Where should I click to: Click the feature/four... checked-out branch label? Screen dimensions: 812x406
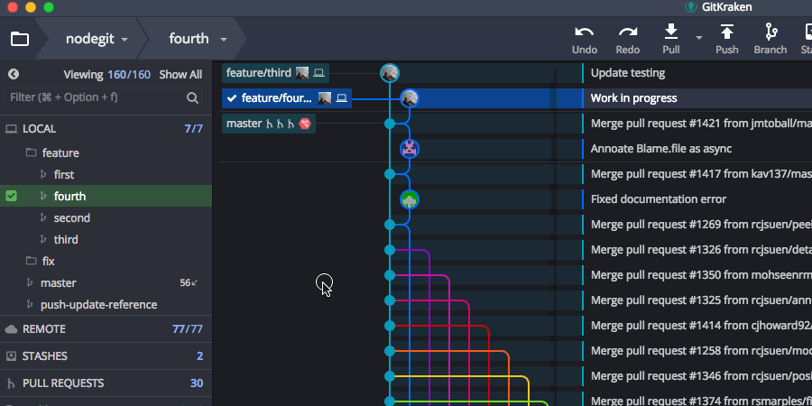(286, 97)
